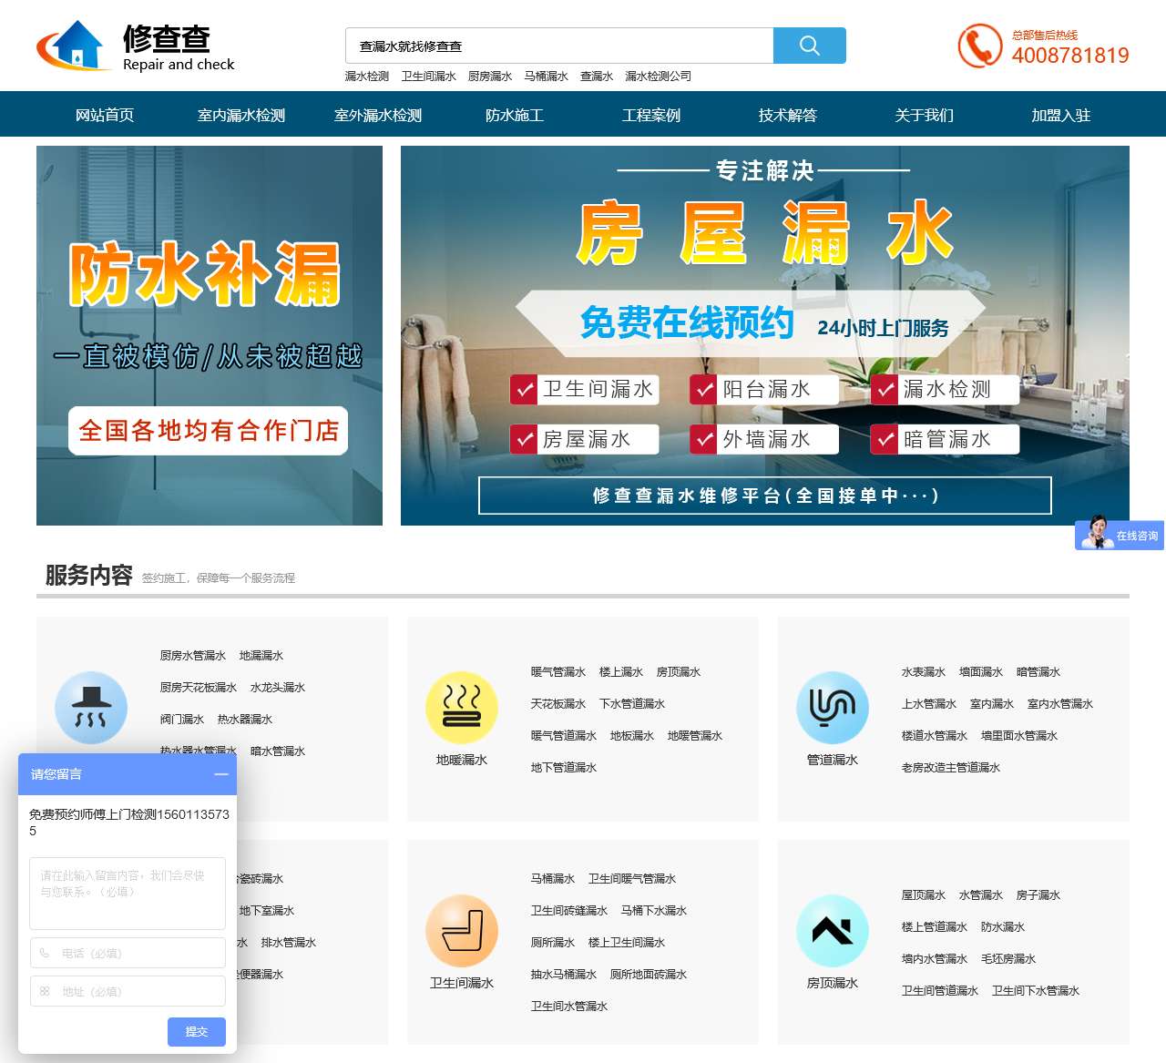Click the 免费在线预约 banner text

pyautogui.click(x=687, y=322)
